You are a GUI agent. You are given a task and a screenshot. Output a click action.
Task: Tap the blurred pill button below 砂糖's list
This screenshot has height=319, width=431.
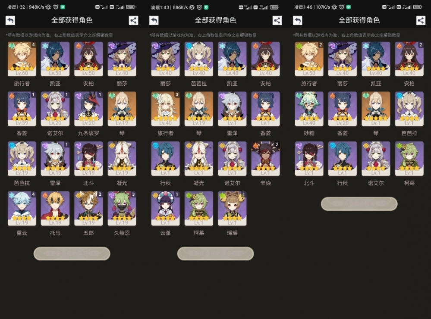point(359,204)
